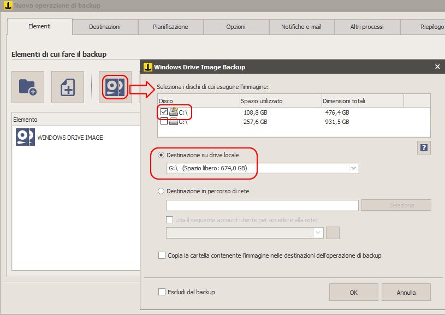This screenshot has height=315, width=445.
Task: Sort by Dimensioni totali column header
Action: [363, 101]
